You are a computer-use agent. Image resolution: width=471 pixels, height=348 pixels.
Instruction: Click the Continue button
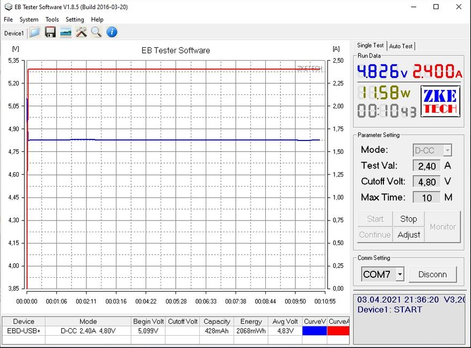coord(375,235)
